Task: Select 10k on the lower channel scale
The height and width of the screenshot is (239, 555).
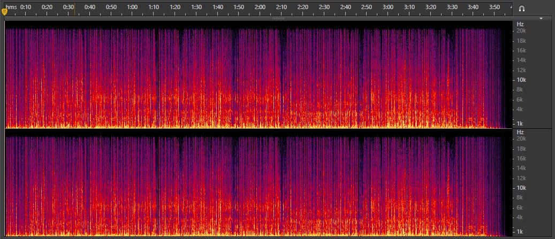Action: pyautogui.click(x=522, y=188)
